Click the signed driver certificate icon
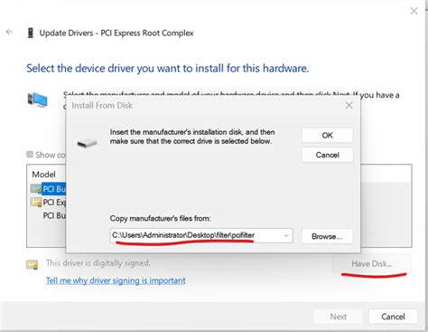Screen dimensions: 428x332 [33, 264]
